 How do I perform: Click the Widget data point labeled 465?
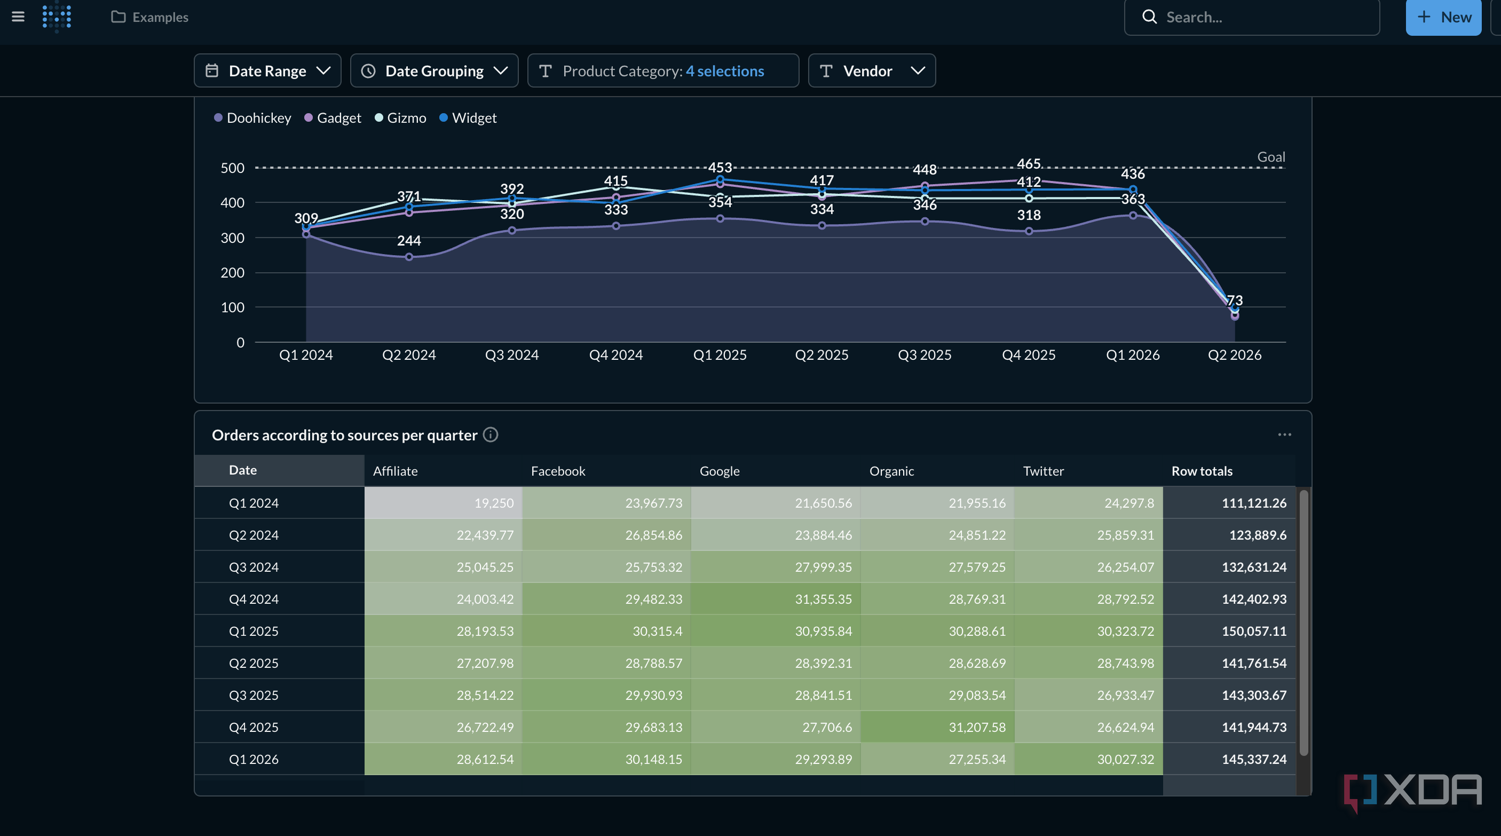[x=1029, y=180]
